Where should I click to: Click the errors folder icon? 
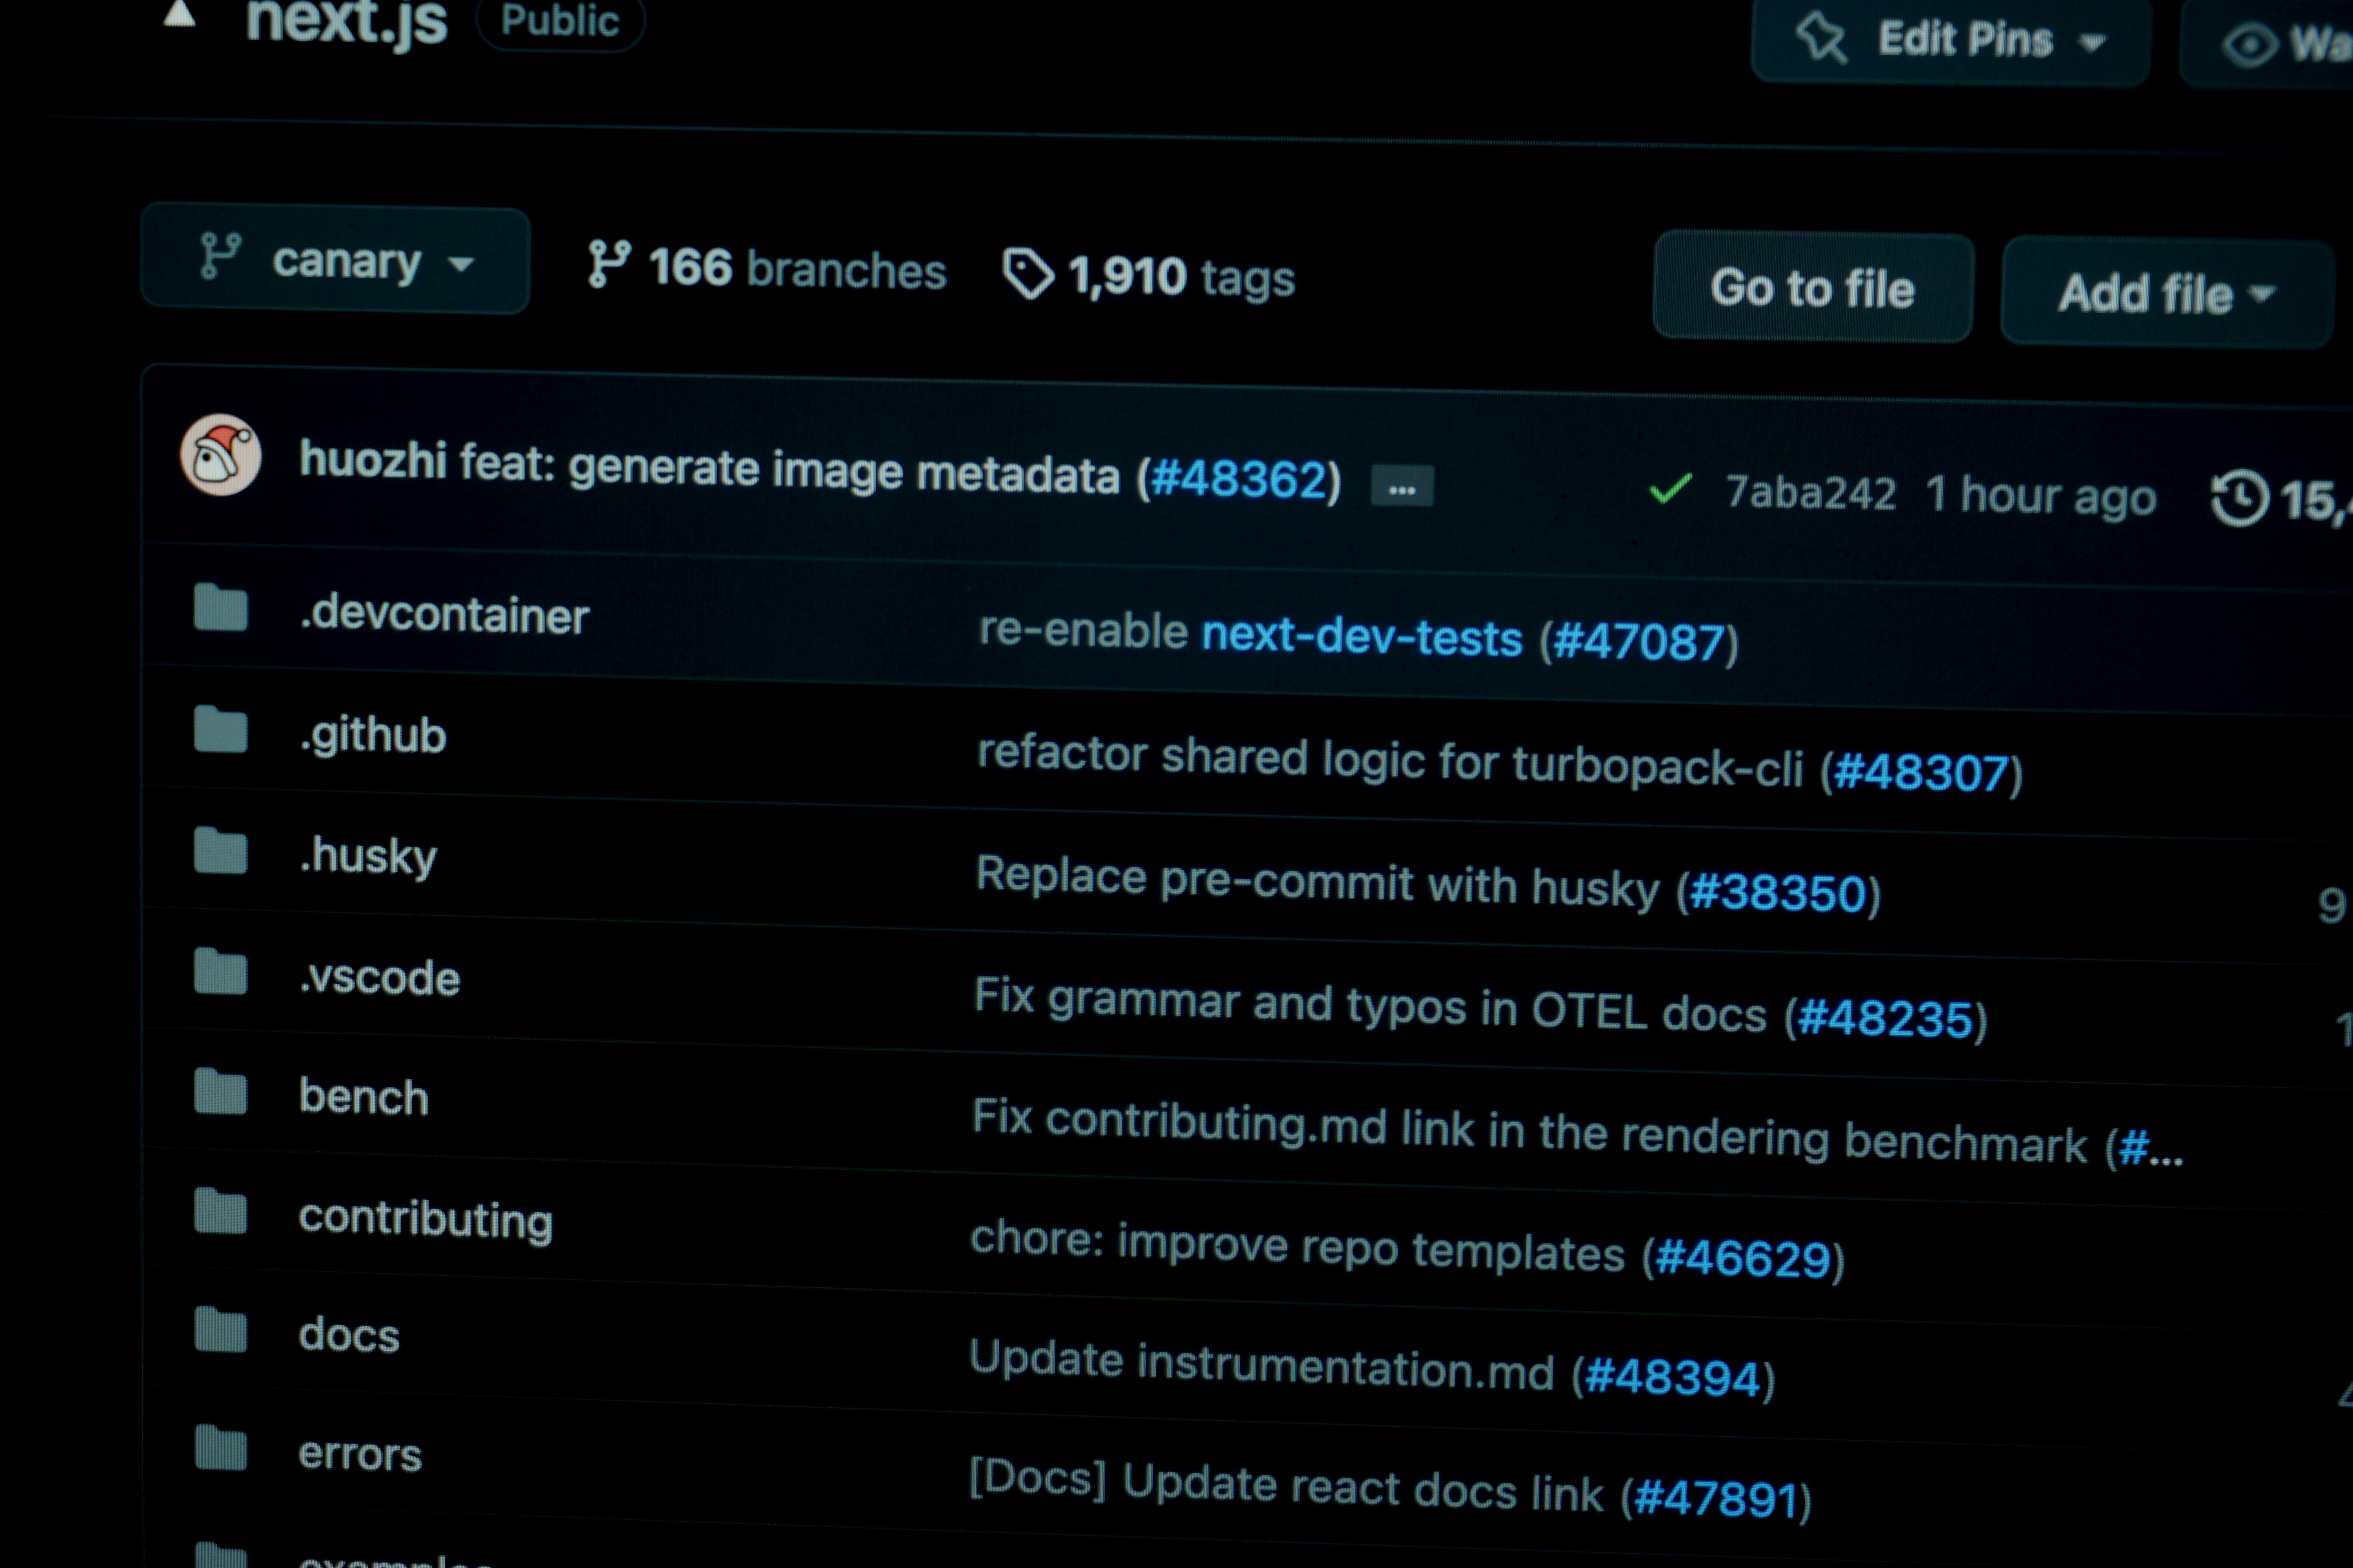tap(221, 1448)
